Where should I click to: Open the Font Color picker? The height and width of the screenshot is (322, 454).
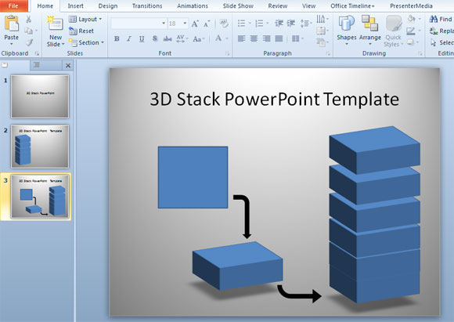pos(218,38)
